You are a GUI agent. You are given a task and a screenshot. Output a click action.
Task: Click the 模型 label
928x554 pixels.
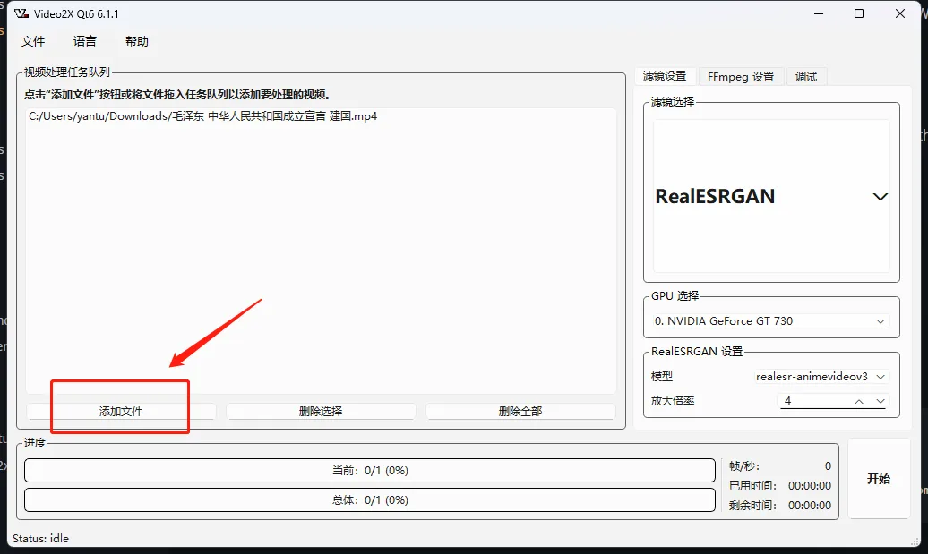662,377
